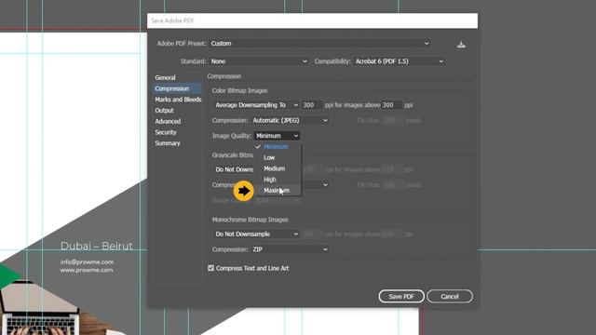Click the Cancel button
596x335 pixels.
tap(450, 296)
